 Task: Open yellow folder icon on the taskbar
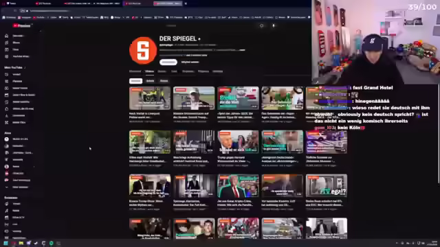tap(21, 243)
